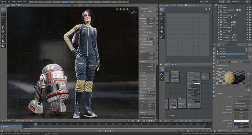Click the pin icon in image editor header
252x135 pixels.
pyautogui.click(x=194, y=5)
